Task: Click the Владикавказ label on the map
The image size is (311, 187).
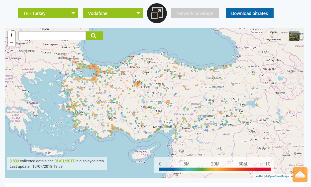Action: 272,39
